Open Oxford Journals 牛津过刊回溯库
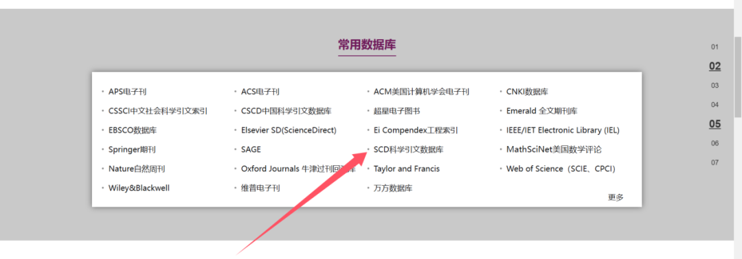This screenshot has width=742, height=259. click(298, 169)
